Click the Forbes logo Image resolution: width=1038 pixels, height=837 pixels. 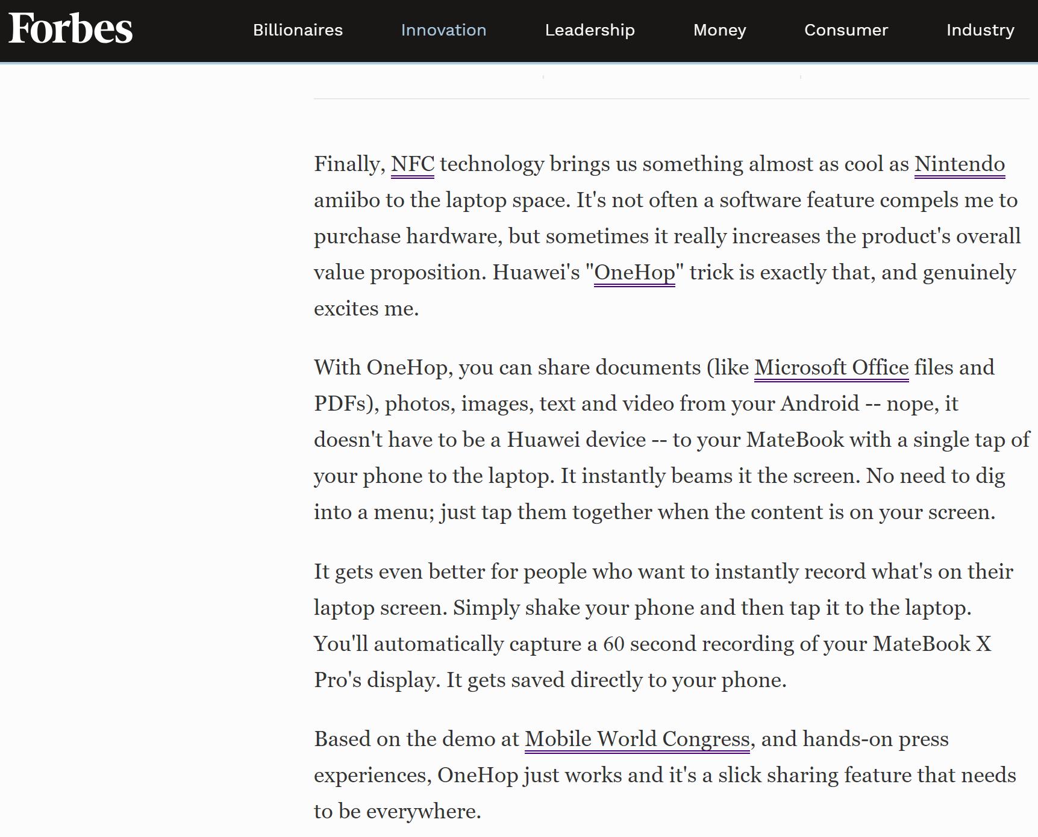coord(70,29)
